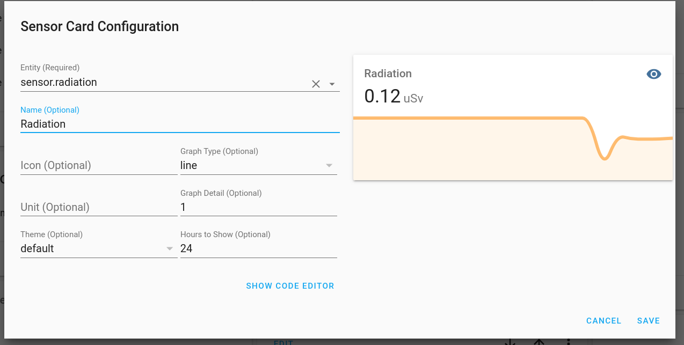This screenshot has height=345, width=684.
Task: Open the Theme dropdown arrow
Action: pyautogui.click(x=170, y=248)
